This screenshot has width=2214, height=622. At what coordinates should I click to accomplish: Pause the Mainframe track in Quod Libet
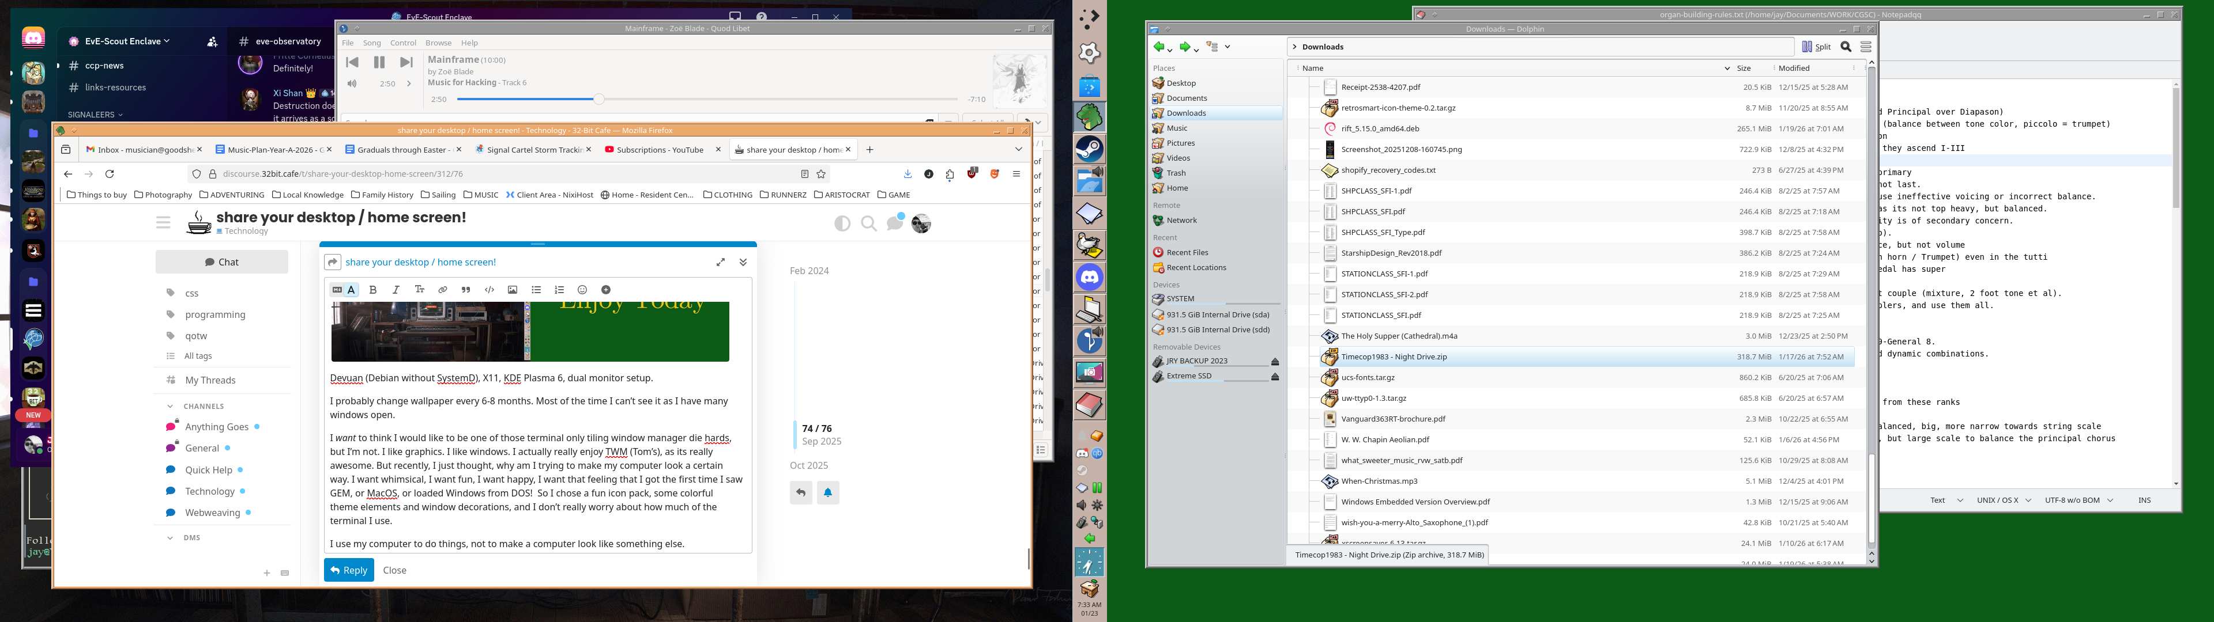coord(379,62)
